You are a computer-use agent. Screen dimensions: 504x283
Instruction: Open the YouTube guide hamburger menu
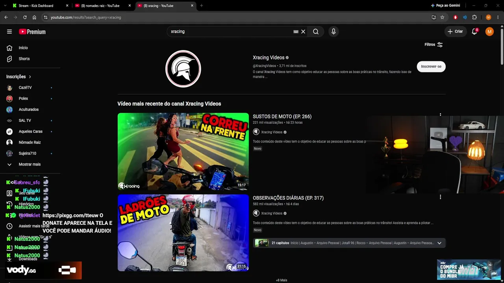pos(9,32)
